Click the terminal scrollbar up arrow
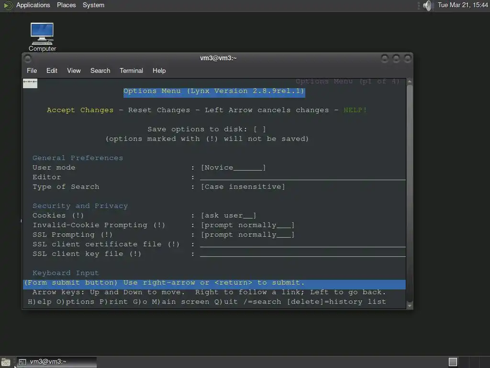The width and height of the screenshot is (490, 368). 410,81
